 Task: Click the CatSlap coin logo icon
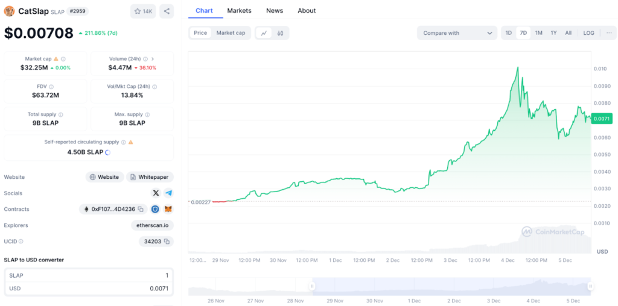(9, 11)
